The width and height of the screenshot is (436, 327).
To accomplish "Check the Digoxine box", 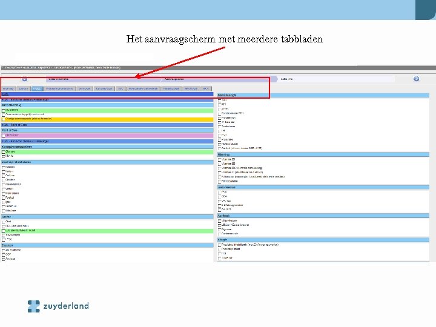I will point(219,230).
